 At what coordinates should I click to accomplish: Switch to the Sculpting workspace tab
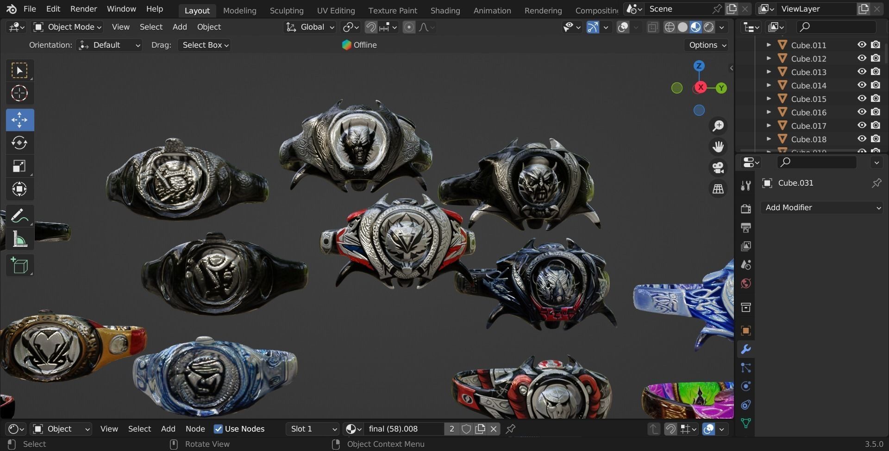pos(287,10)
